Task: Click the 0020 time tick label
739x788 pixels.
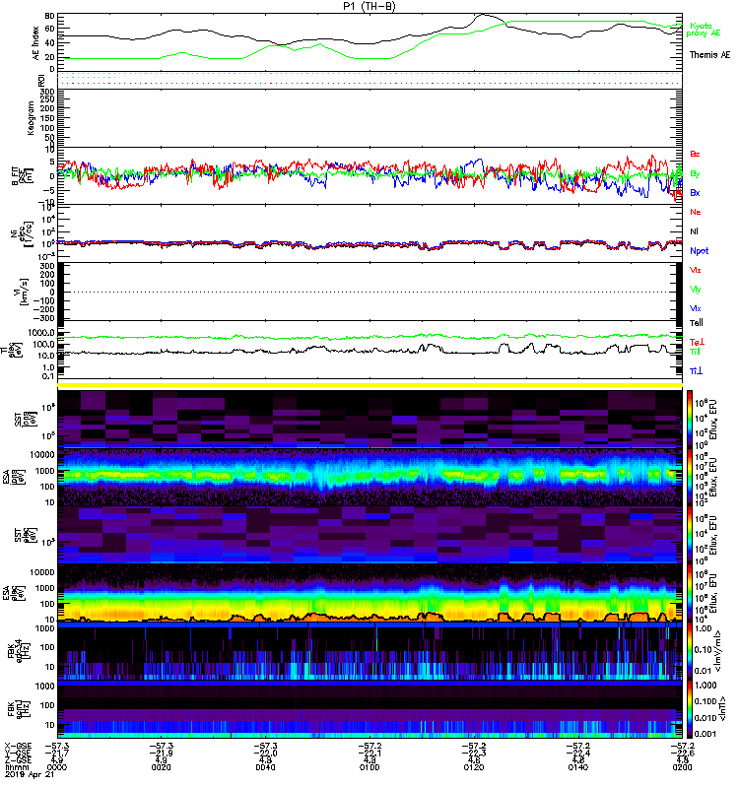Action: click(161, 767)
